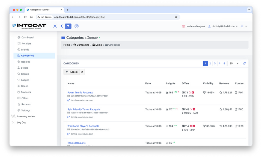Click visibility trophy icon at 19.05%

204,93
